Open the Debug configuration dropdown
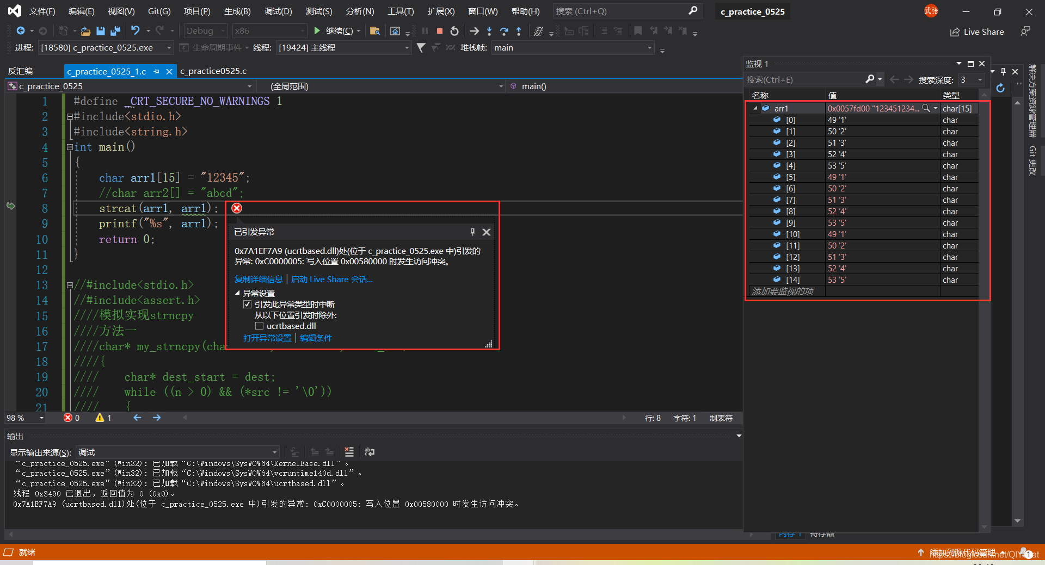1045x565 pixels. pos(205,31)
